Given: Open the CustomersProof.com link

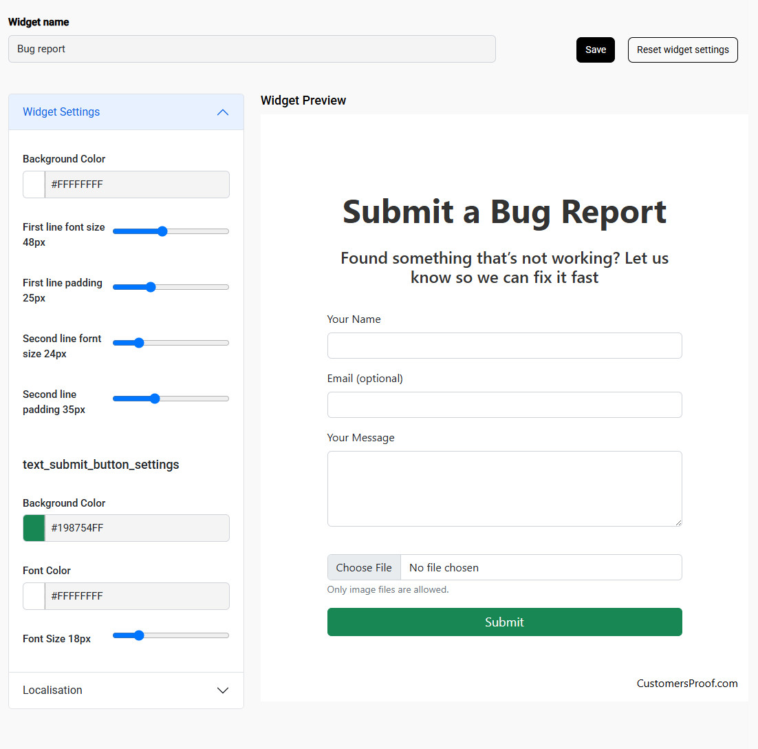Looking at the screenshot, I should 686,683.
